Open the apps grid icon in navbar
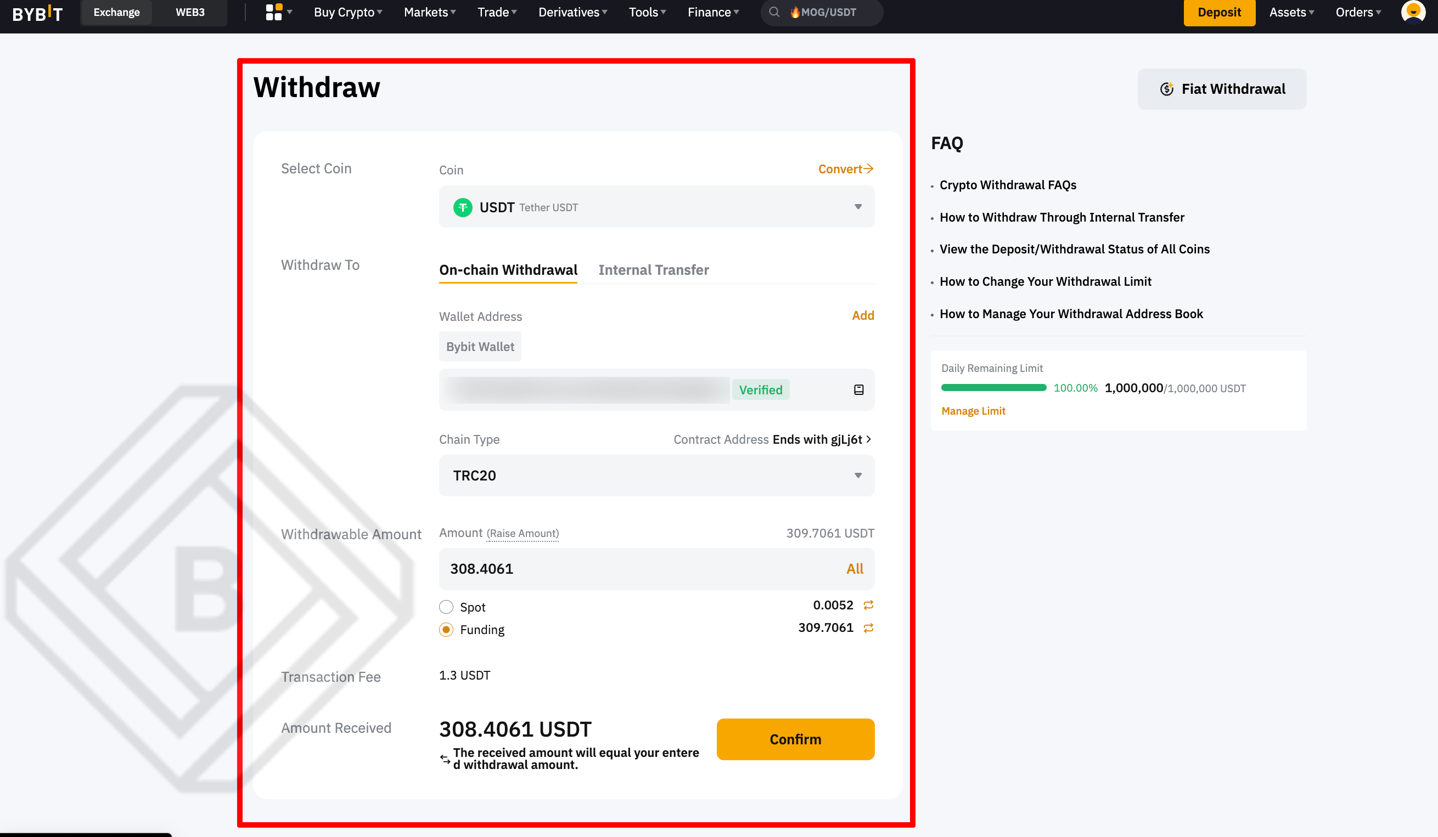1438x837 pixels. pyautogui.click(x=274, y=12)
